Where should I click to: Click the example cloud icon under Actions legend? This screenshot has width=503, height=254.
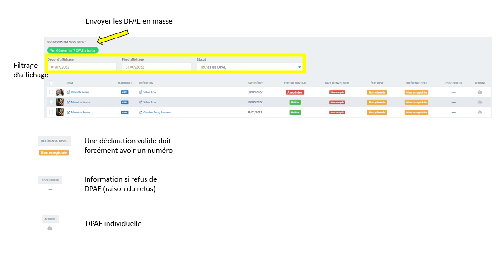[x=50, y=228]
